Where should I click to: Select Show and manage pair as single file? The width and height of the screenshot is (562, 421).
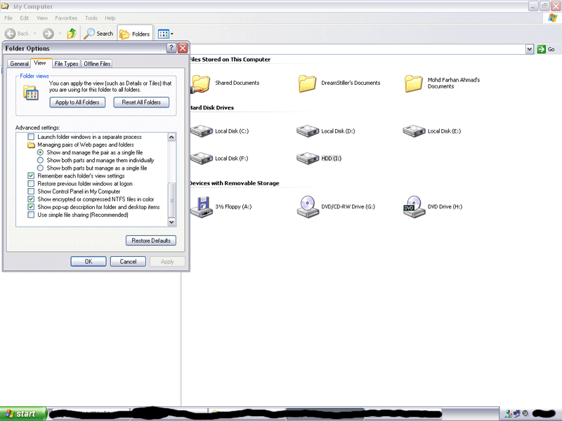pos(41,152)
